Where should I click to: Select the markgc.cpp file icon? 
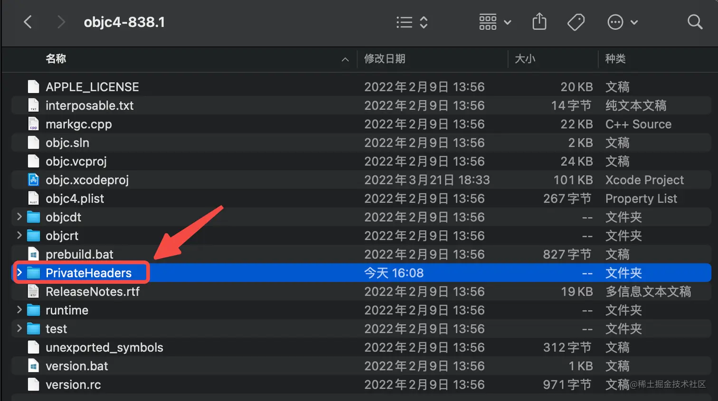point(33,124)
